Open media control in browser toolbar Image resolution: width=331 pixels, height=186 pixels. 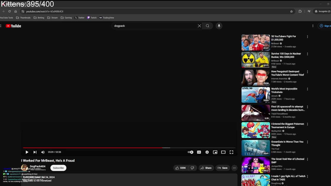click(309, 11)
